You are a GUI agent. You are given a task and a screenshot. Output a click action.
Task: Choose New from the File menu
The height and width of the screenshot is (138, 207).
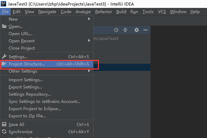47,19
